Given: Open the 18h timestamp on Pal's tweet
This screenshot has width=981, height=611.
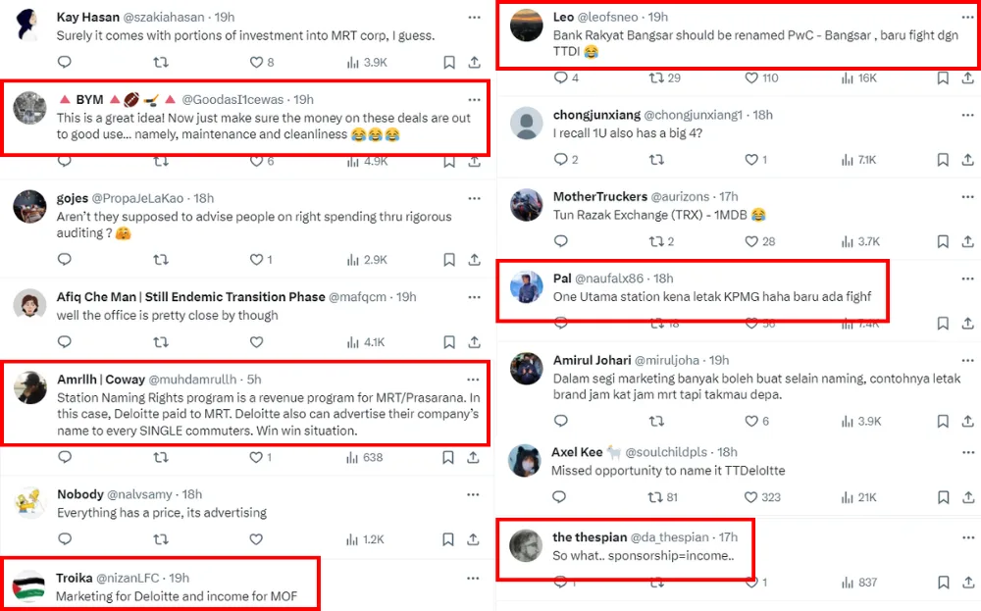Looking at the screenshot, I should coord(663,279).
